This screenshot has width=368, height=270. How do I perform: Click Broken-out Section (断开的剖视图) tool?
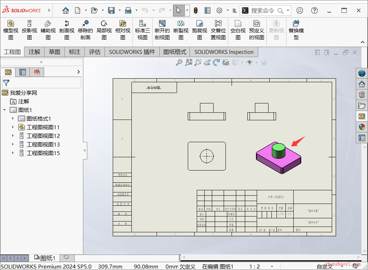coord(162,30)
